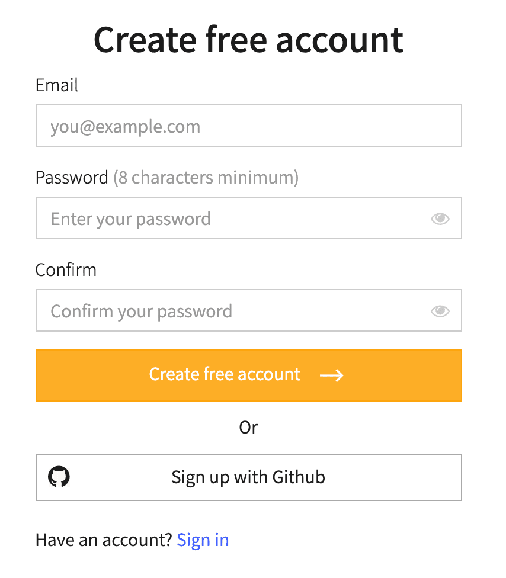Click the Create free account page heading
506x578 pixels.
pos(249,40)
